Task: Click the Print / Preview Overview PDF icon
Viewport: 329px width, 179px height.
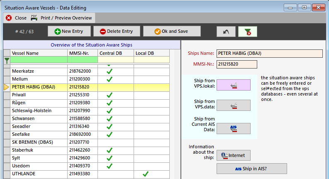Action: [34, 17]
